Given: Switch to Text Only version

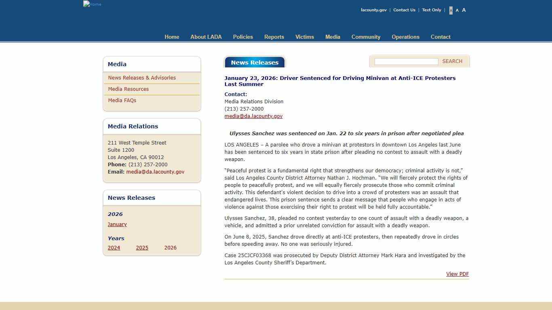Looking at the screenshot, I should coord(432,10).
